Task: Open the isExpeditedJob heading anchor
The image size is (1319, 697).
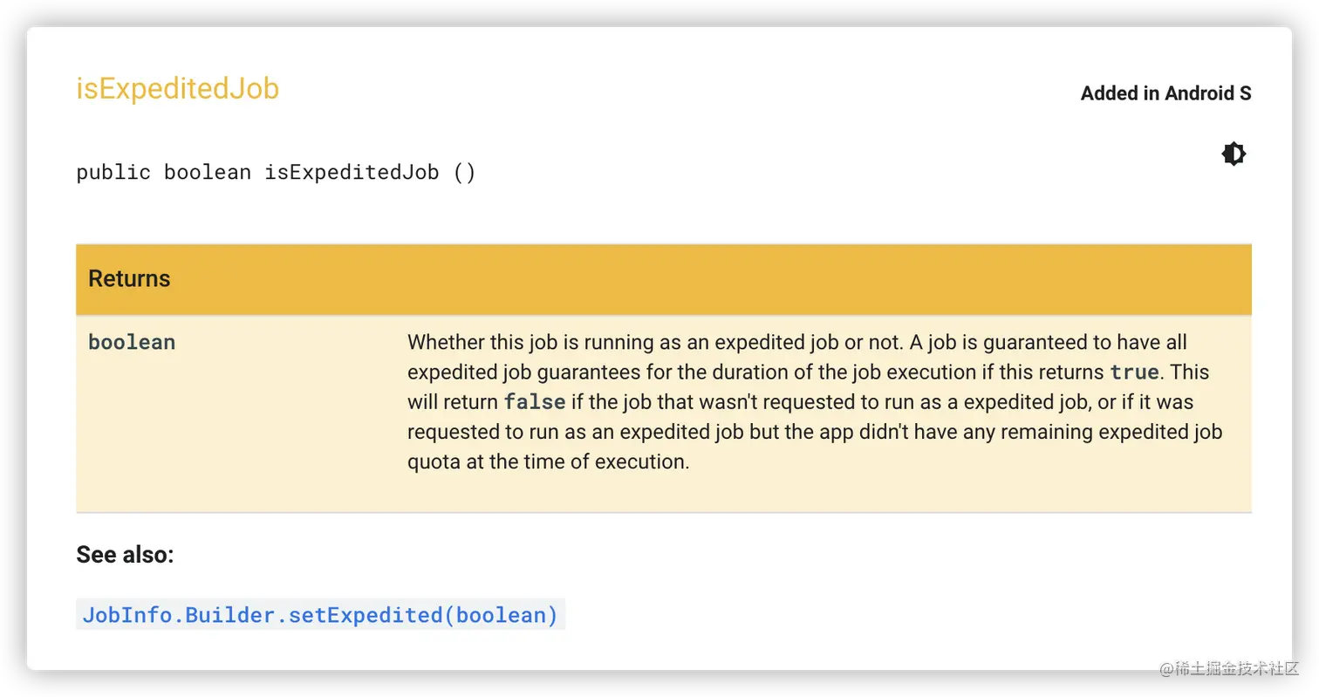Action: coord(178,89)
